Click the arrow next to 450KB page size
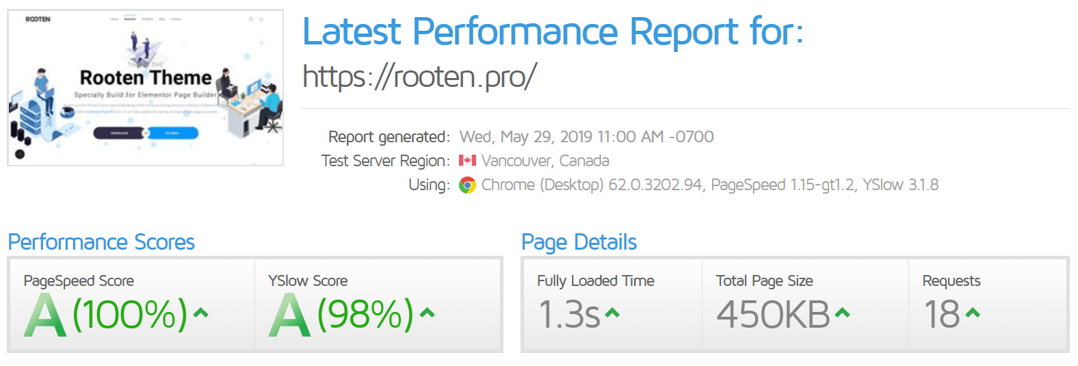Image resolution: width=1078 pixels, height=366 pixels. [x=842, y=313]
